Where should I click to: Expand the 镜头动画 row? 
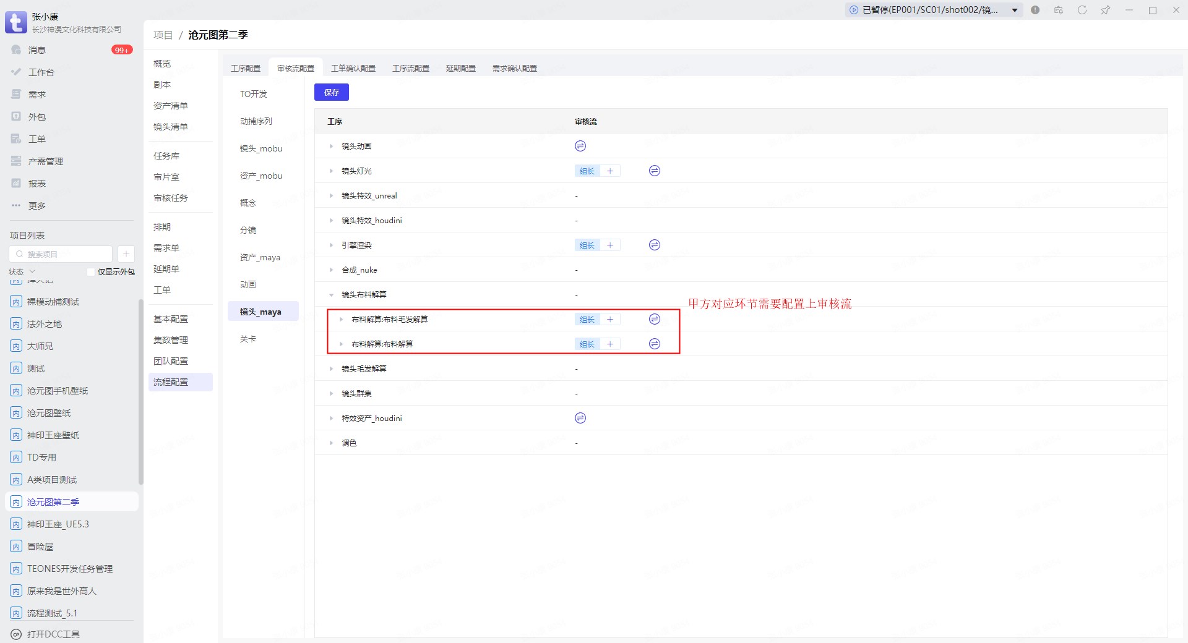coord(331,147)
